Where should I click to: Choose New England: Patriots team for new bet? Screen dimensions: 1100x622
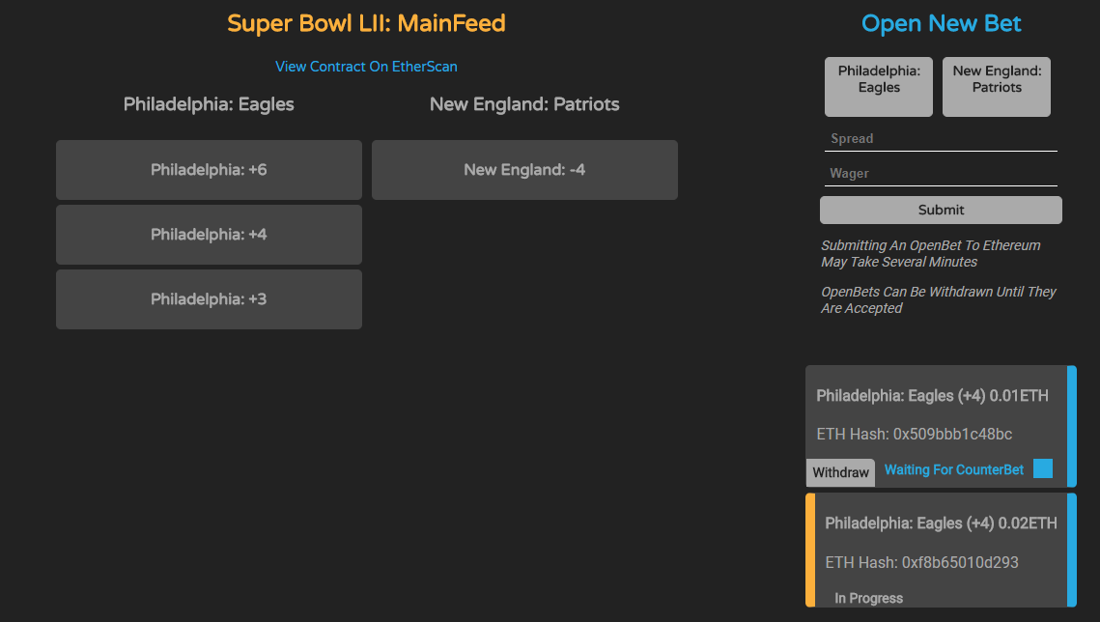pyautogui.click(x=996, y=87)
